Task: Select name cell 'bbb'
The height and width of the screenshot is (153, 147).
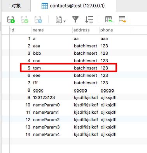Action: click(37, 53)
